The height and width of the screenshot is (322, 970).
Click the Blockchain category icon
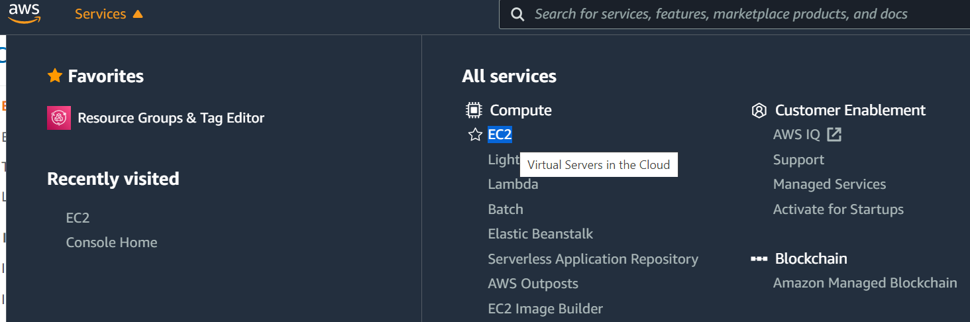[759, 259]
